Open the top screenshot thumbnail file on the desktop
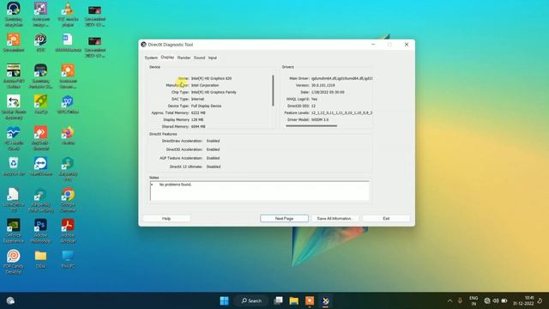 click(x=95, y=16)
